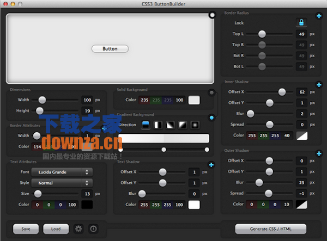Image resolution: width=327 pixels, height=241 pixels.
Task: Click the middle gradient stop handle
Action: [163, 150]
